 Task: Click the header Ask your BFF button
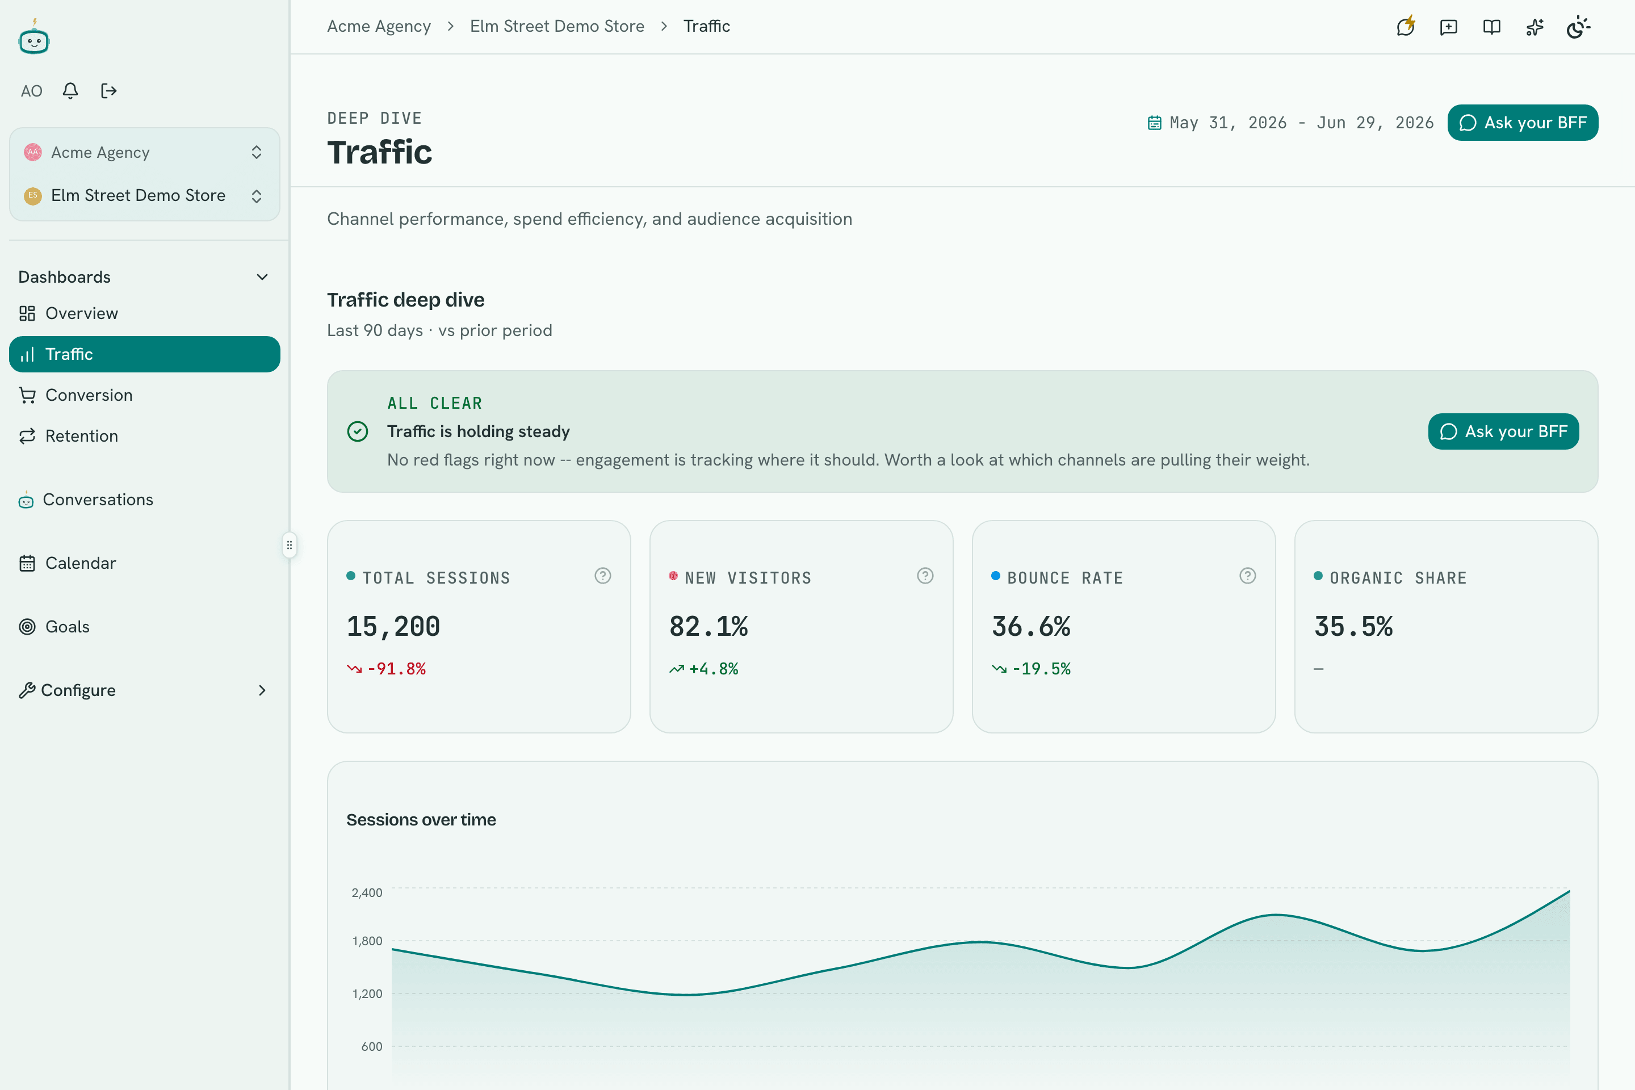coord(1523,123)
